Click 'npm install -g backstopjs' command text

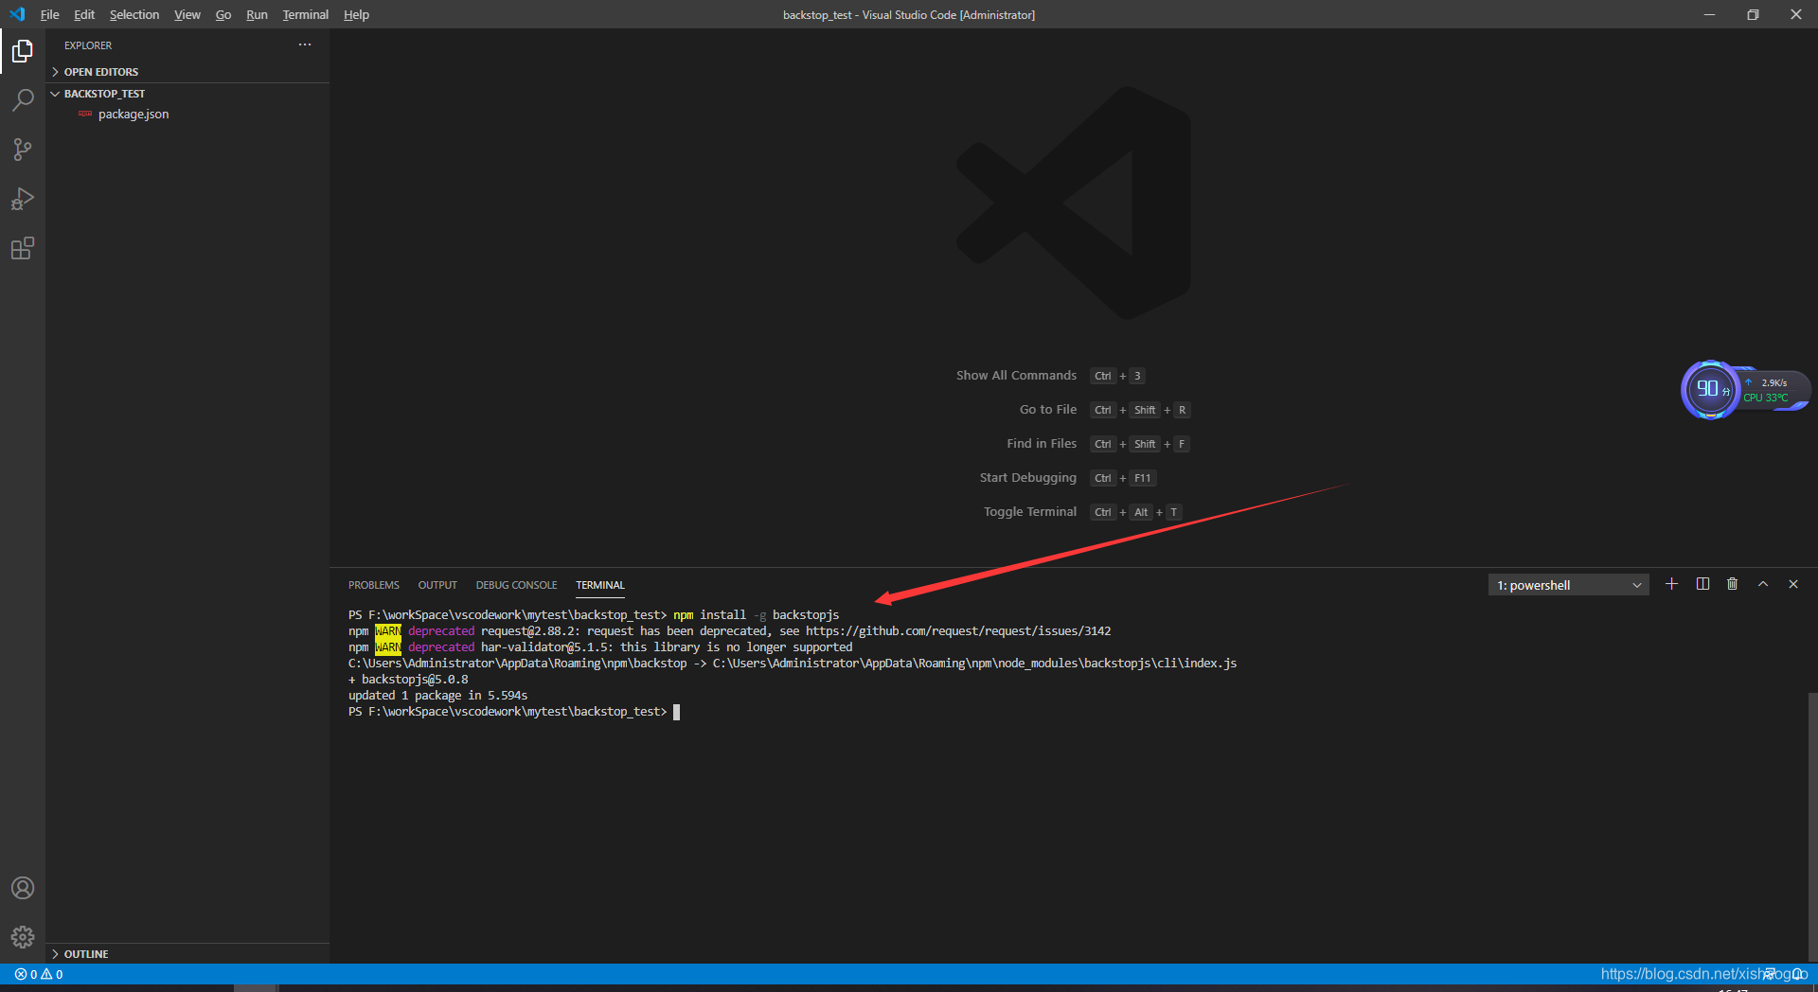pos(757,615)
